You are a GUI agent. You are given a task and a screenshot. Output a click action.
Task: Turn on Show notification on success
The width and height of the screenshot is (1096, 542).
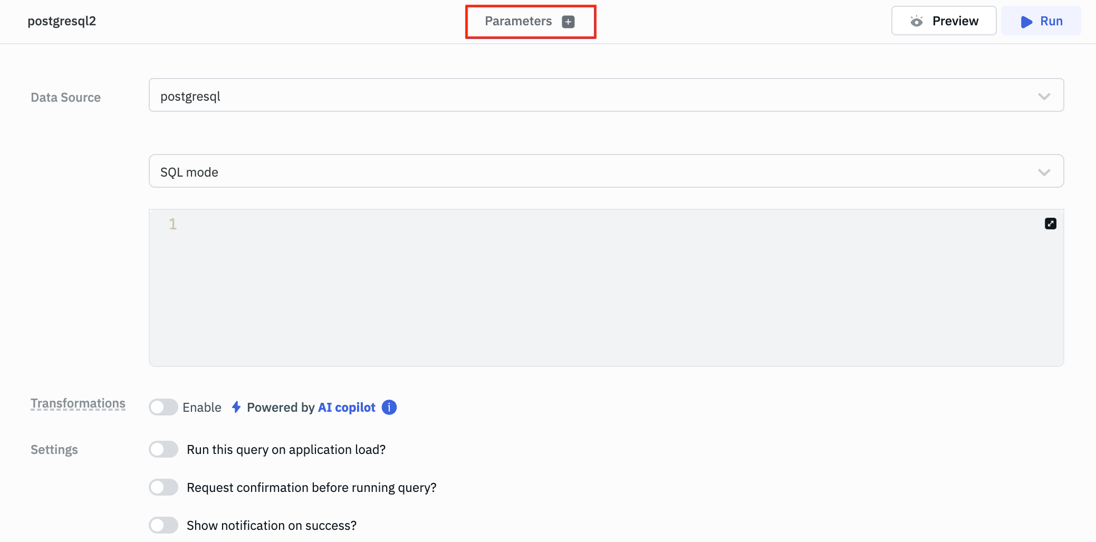(164, 526)
